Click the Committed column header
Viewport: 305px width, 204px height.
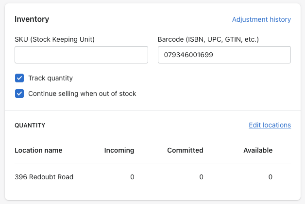[x=185, y=150]
